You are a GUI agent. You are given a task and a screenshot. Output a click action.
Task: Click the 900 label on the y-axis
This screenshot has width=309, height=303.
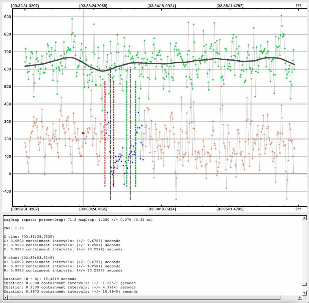coord(7,17)
